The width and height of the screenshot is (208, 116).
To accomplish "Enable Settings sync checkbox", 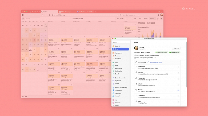I will coord(178,73).
